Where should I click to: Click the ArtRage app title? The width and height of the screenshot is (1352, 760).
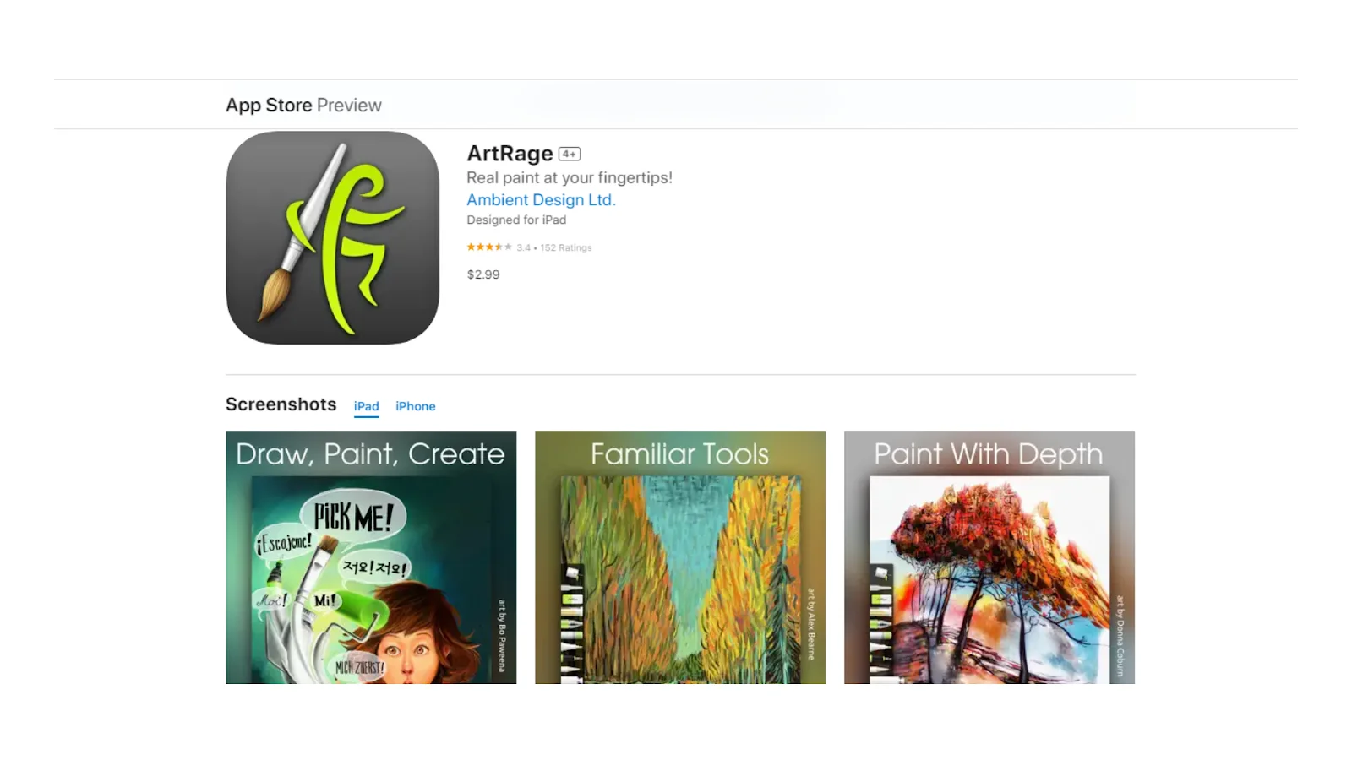tap(510, 154)
